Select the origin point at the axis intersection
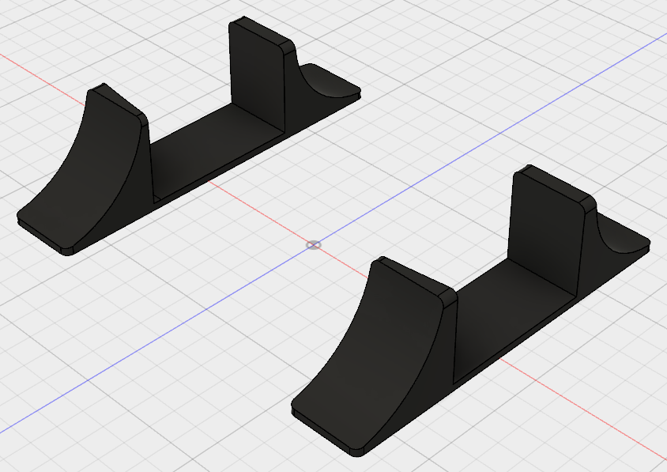The height and width of the screenshot is (472, 667). 314,245
